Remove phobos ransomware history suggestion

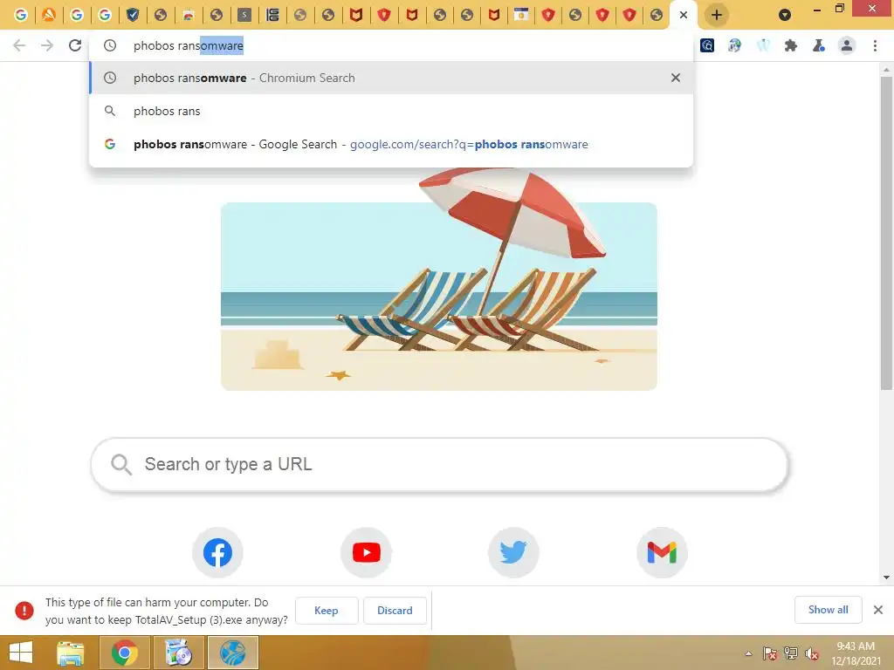pyautogui.click(x=676, y=78)
